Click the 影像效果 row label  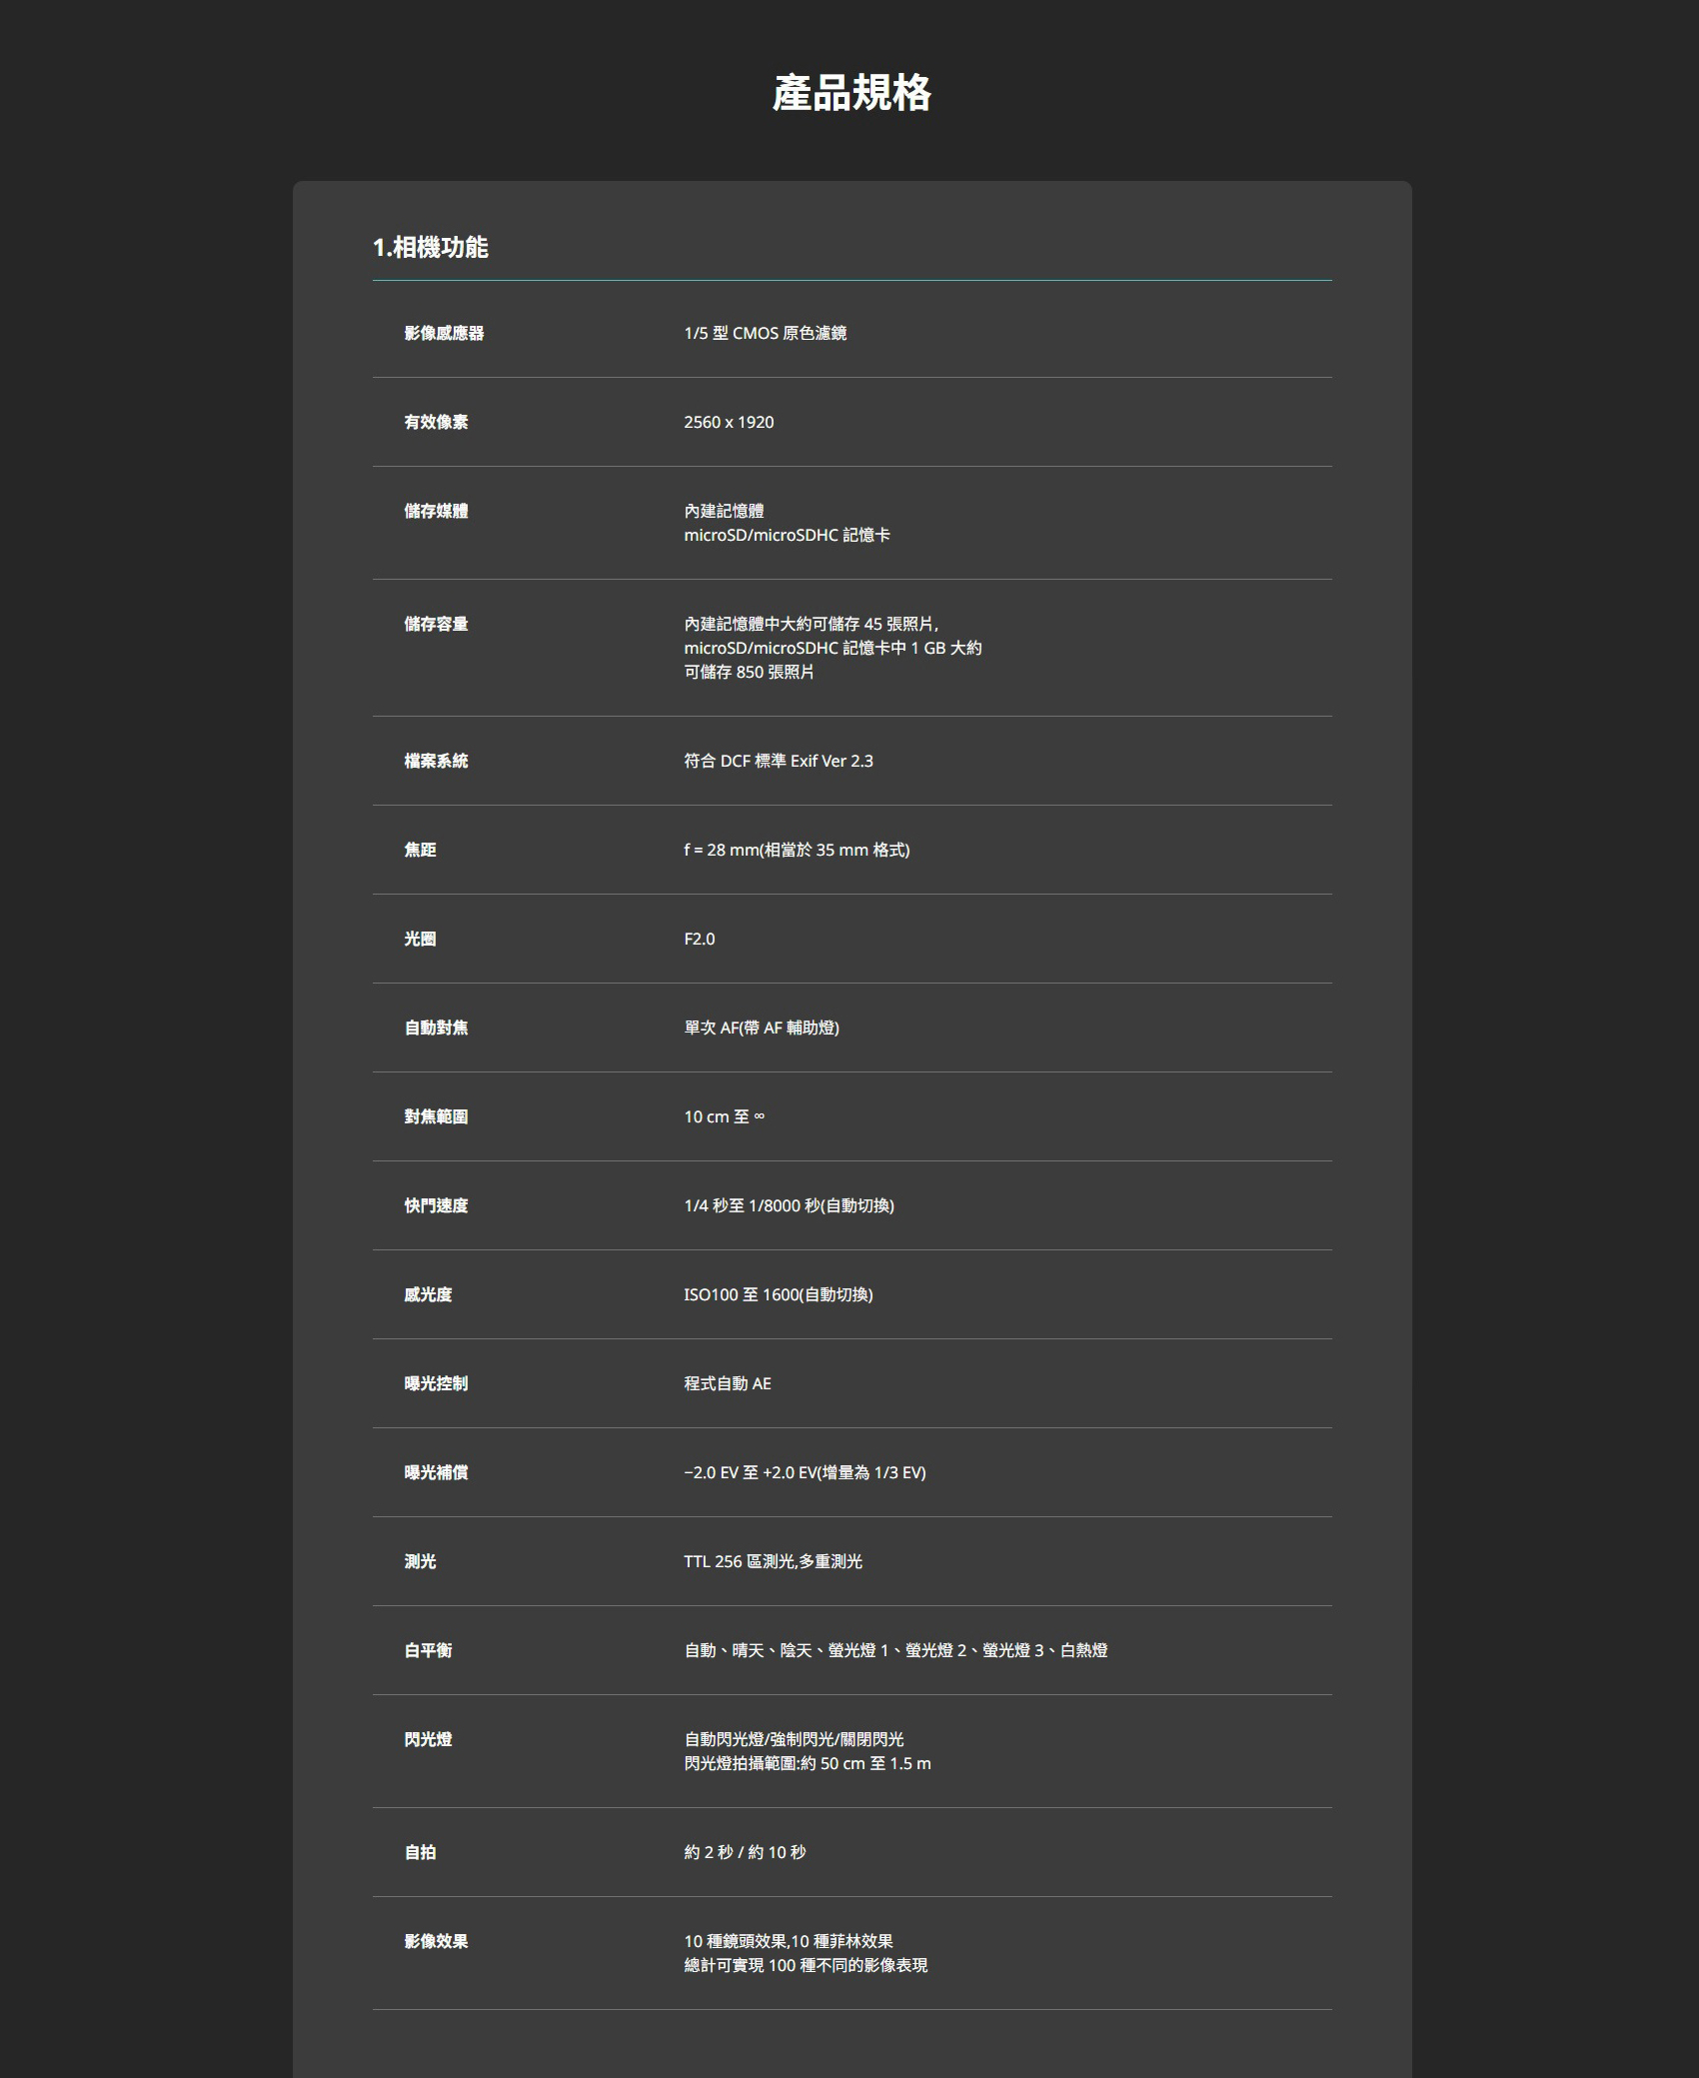pyautogui.click(x=436, y=1941)
